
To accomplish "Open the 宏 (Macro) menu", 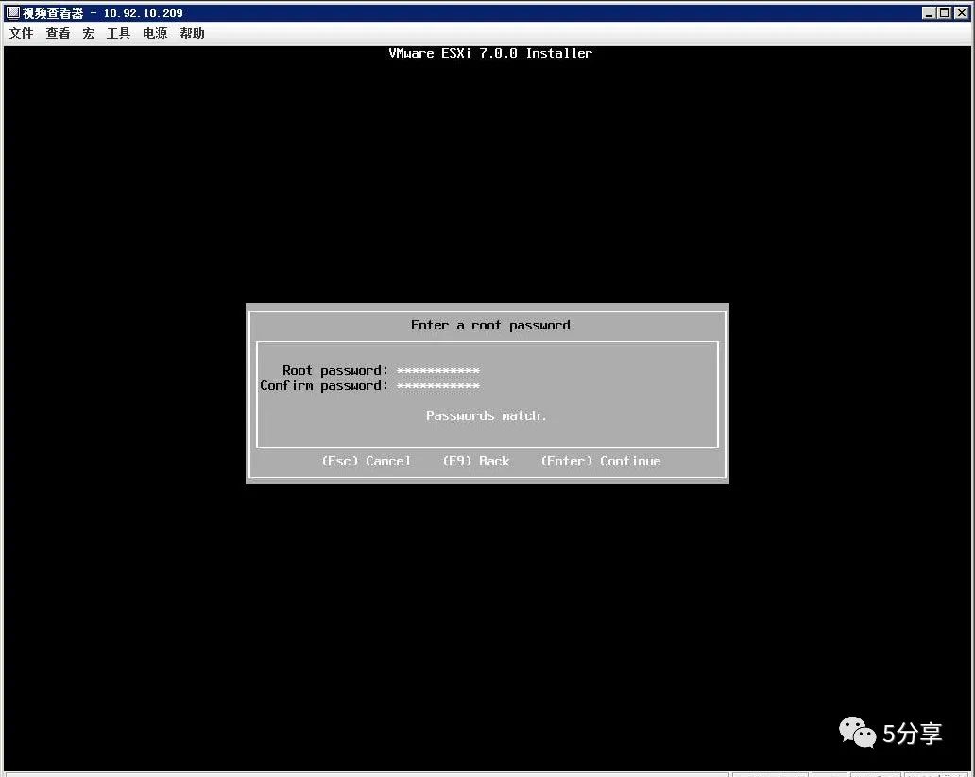I will [88, 33].
